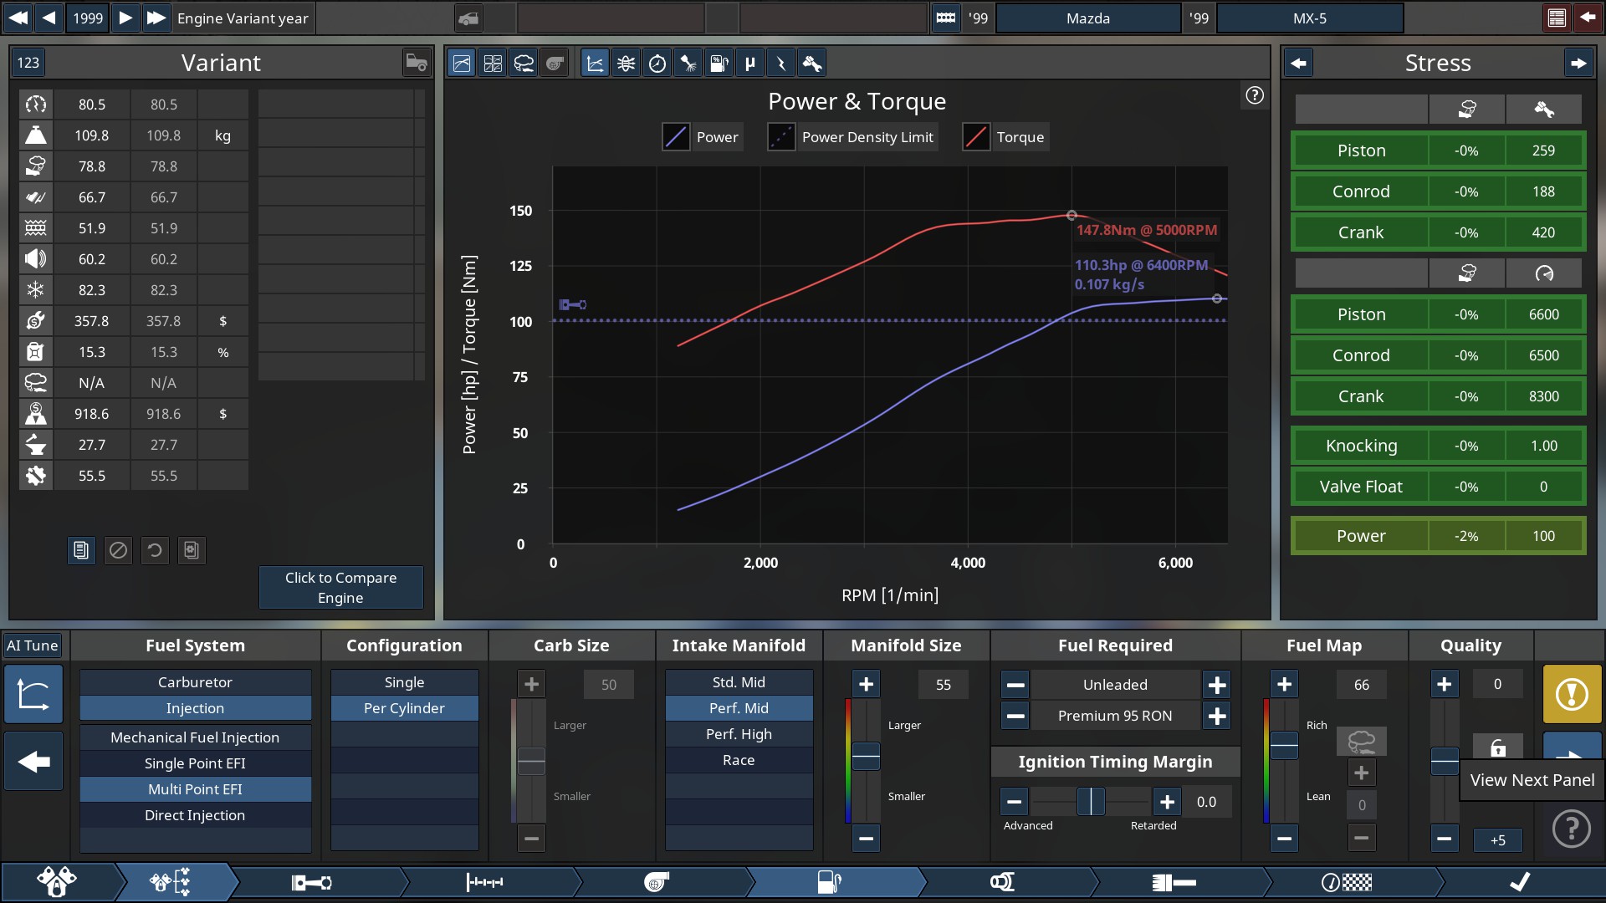The image size is (1606, 903).
Task: Select Injection fuel system
Action: pyautogui.click(x=195, y=708)
